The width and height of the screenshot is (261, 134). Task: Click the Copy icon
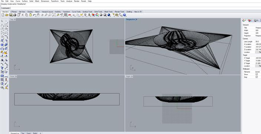click(x=26, y=15)
